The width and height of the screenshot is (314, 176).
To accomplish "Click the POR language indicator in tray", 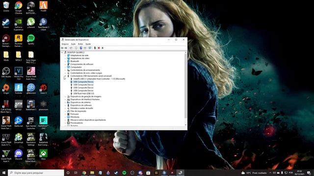I will (x=291, y=173).
